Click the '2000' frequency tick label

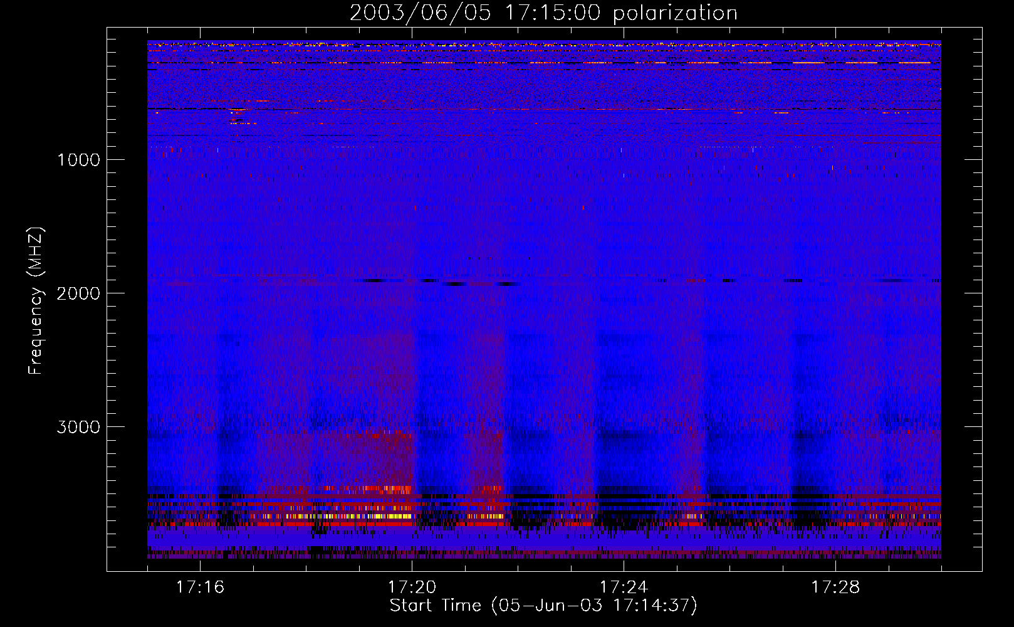78,293
